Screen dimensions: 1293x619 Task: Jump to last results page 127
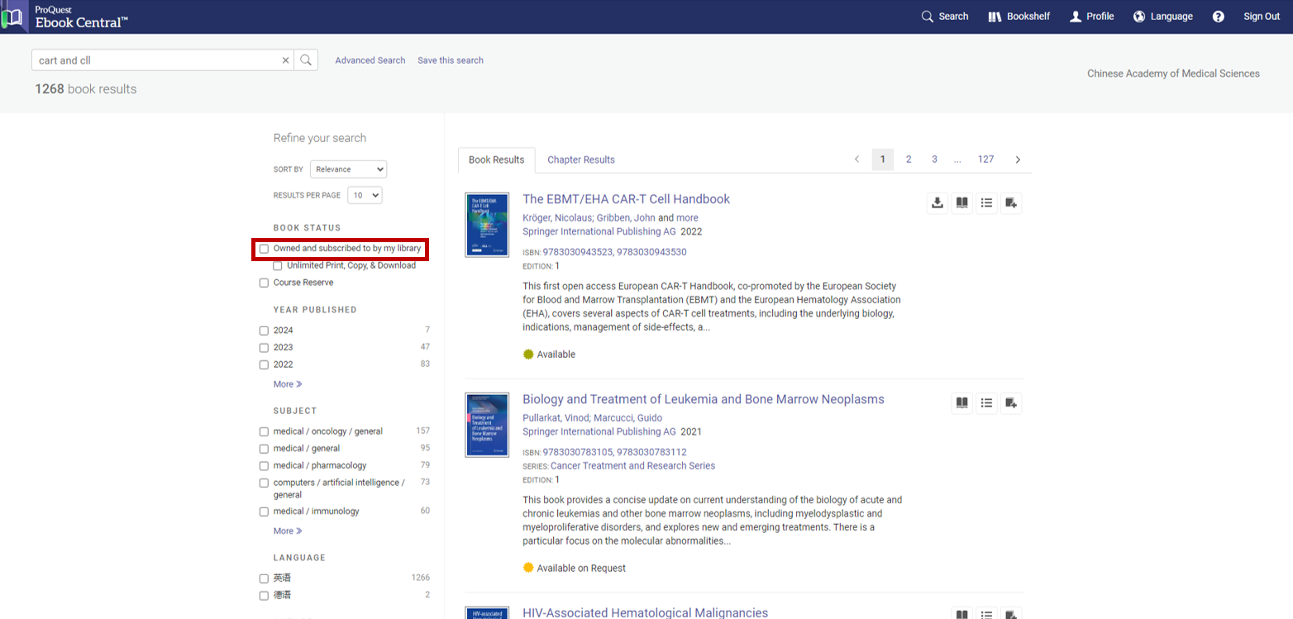coord(985,160)
